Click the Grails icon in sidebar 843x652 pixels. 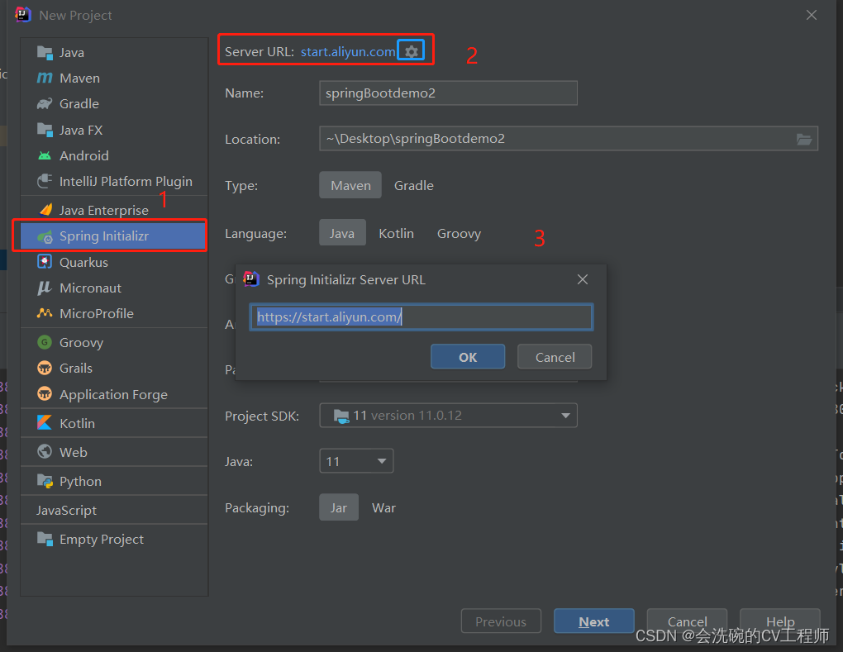[x=45, y=368]
